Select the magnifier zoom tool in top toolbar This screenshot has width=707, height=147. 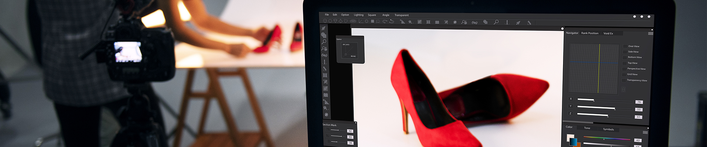496,22
